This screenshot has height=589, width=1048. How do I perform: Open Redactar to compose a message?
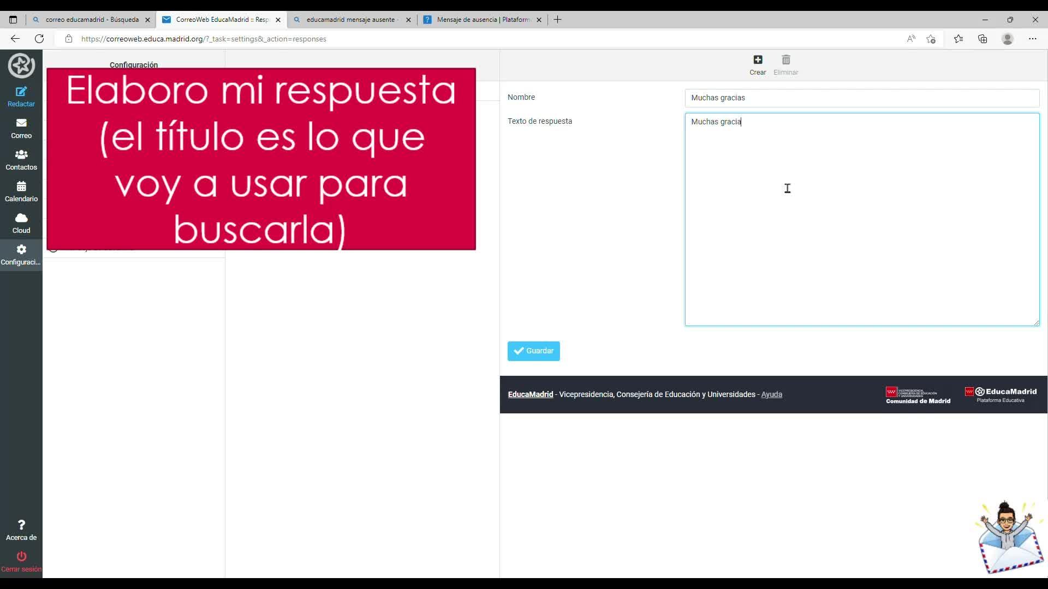click(x=21, y=97)
